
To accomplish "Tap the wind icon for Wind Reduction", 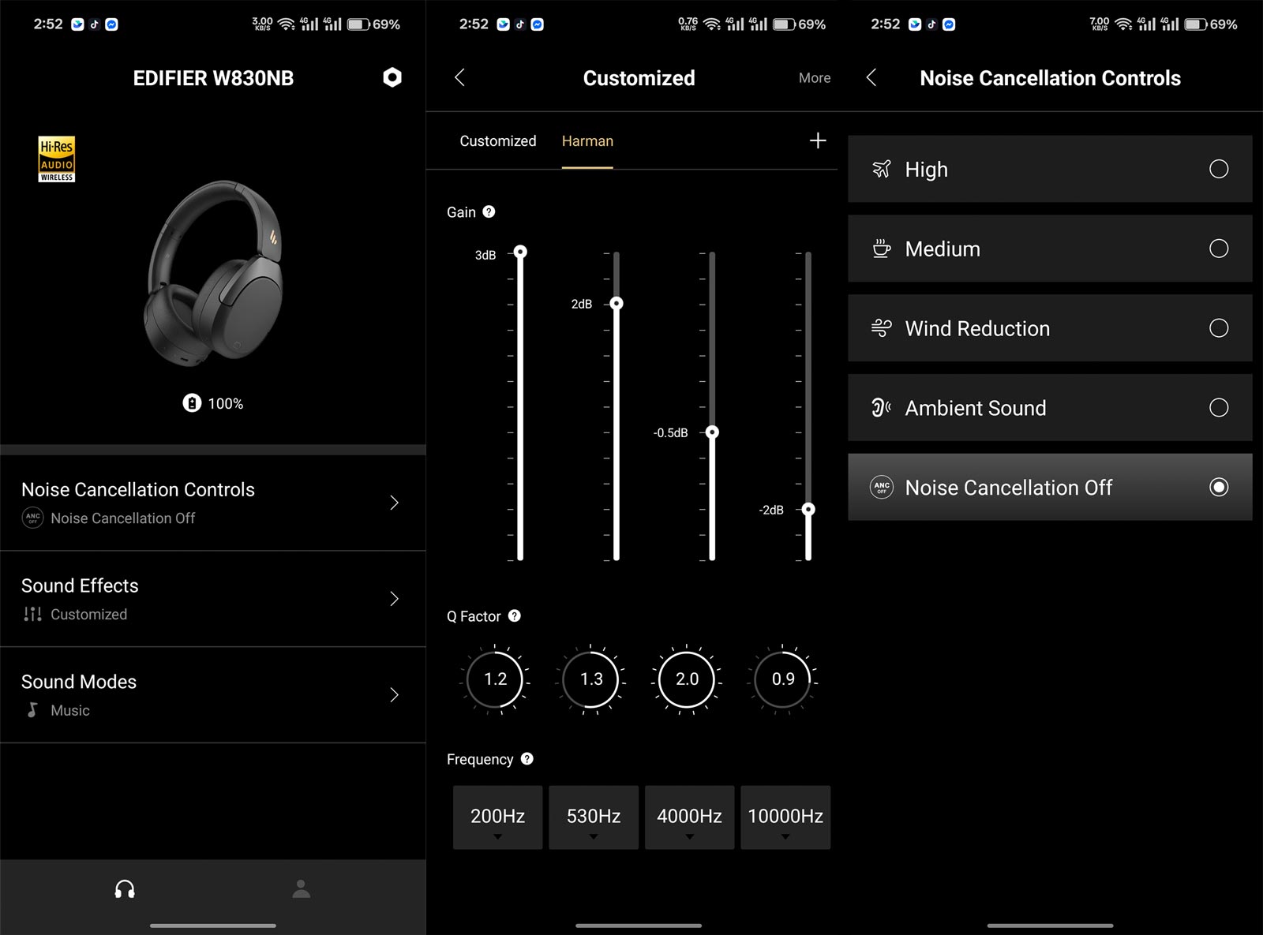I will [881, 328].
